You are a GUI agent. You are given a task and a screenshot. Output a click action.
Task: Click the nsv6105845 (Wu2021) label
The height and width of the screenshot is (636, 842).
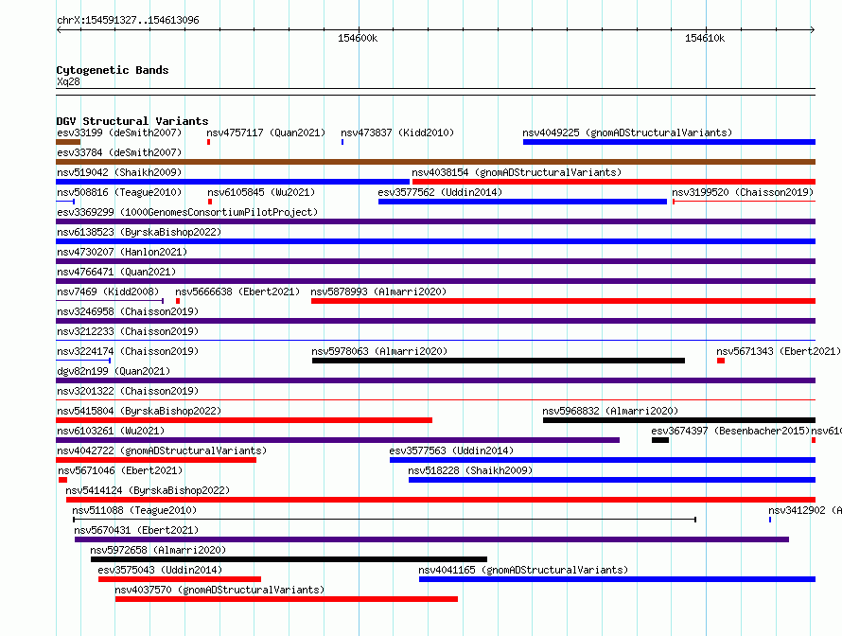[261, 192]
